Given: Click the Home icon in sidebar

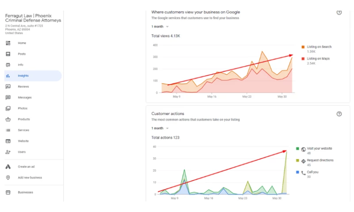Looking at the screenshot, I should tap(8, 43).
